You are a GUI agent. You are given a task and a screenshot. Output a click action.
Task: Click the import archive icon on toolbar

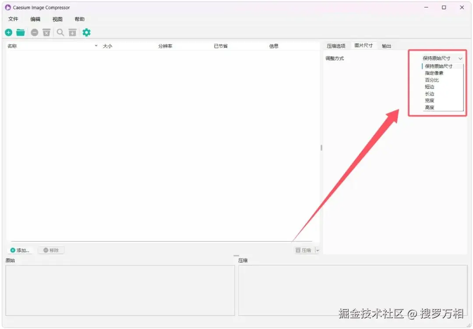[73, 32]
